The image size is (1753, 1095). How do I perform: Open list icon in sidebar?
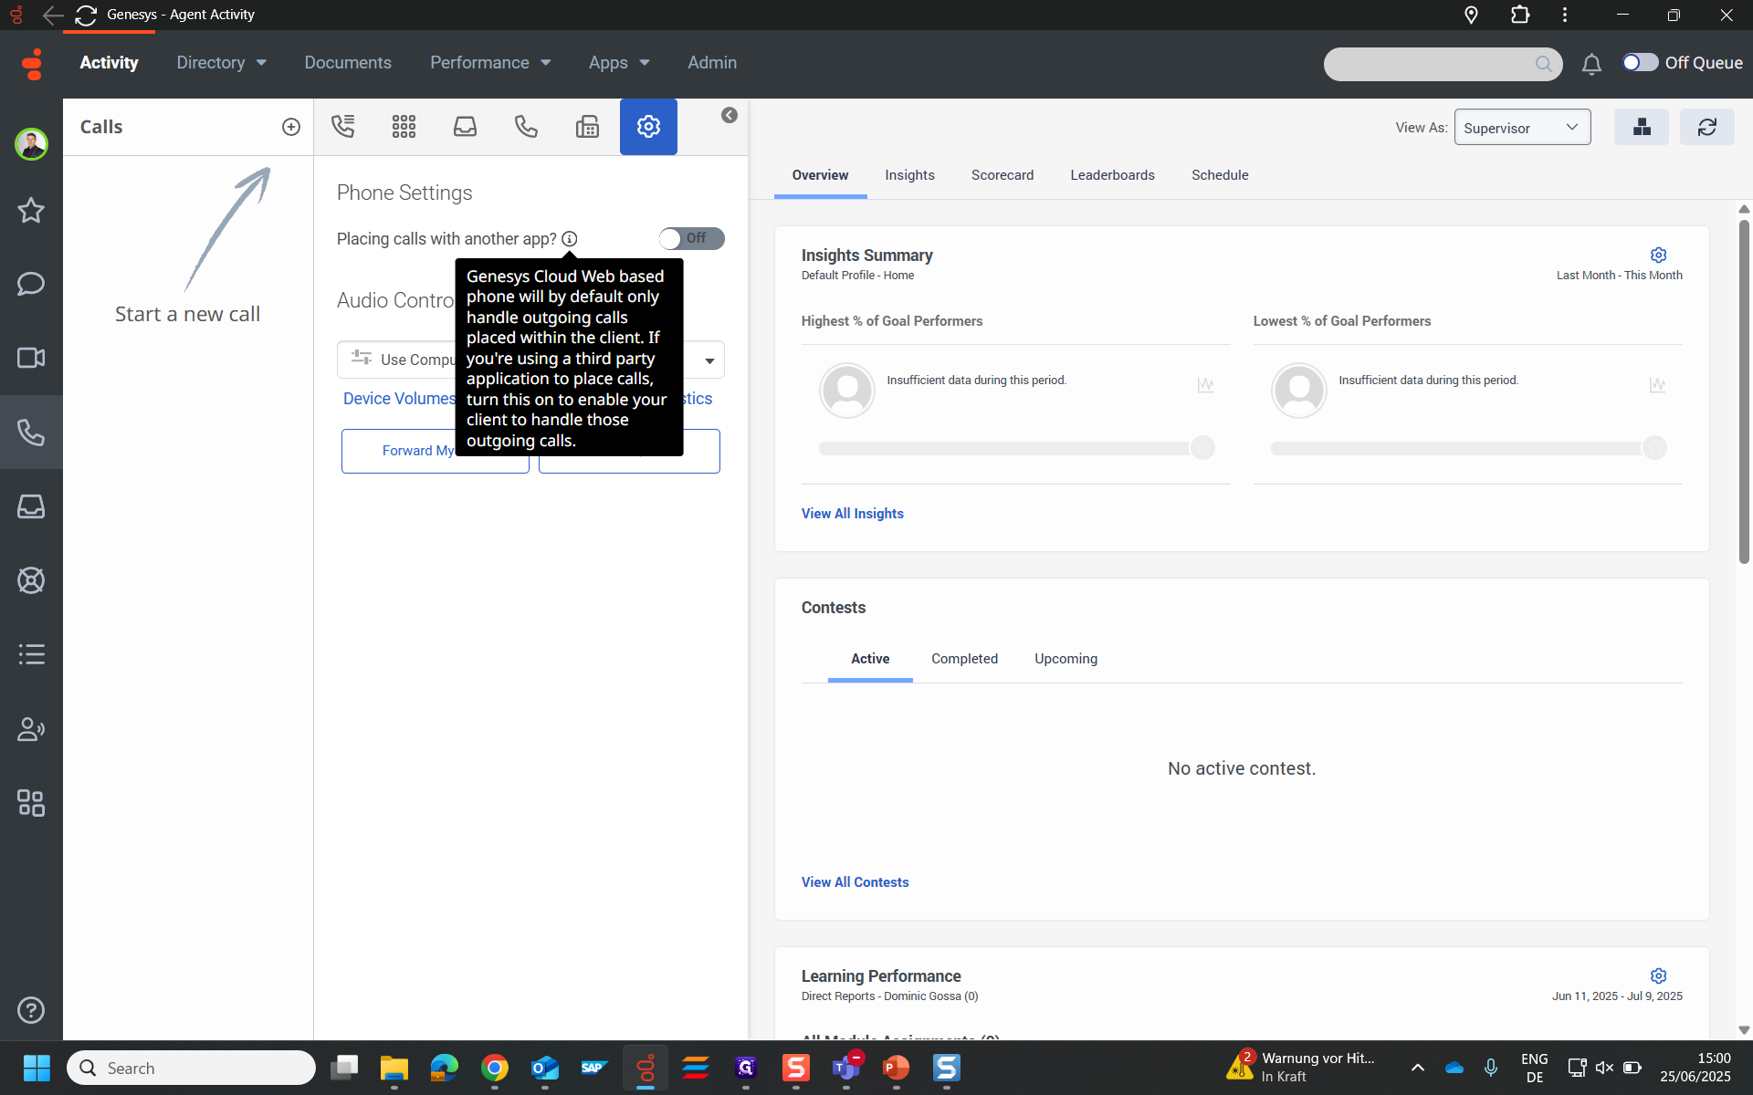point(31,654)
